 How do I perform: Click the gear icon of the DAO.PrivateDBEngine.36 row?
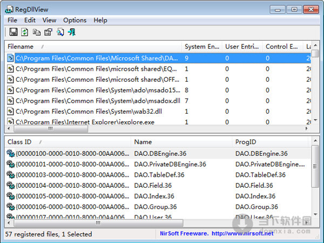(10, 164)
